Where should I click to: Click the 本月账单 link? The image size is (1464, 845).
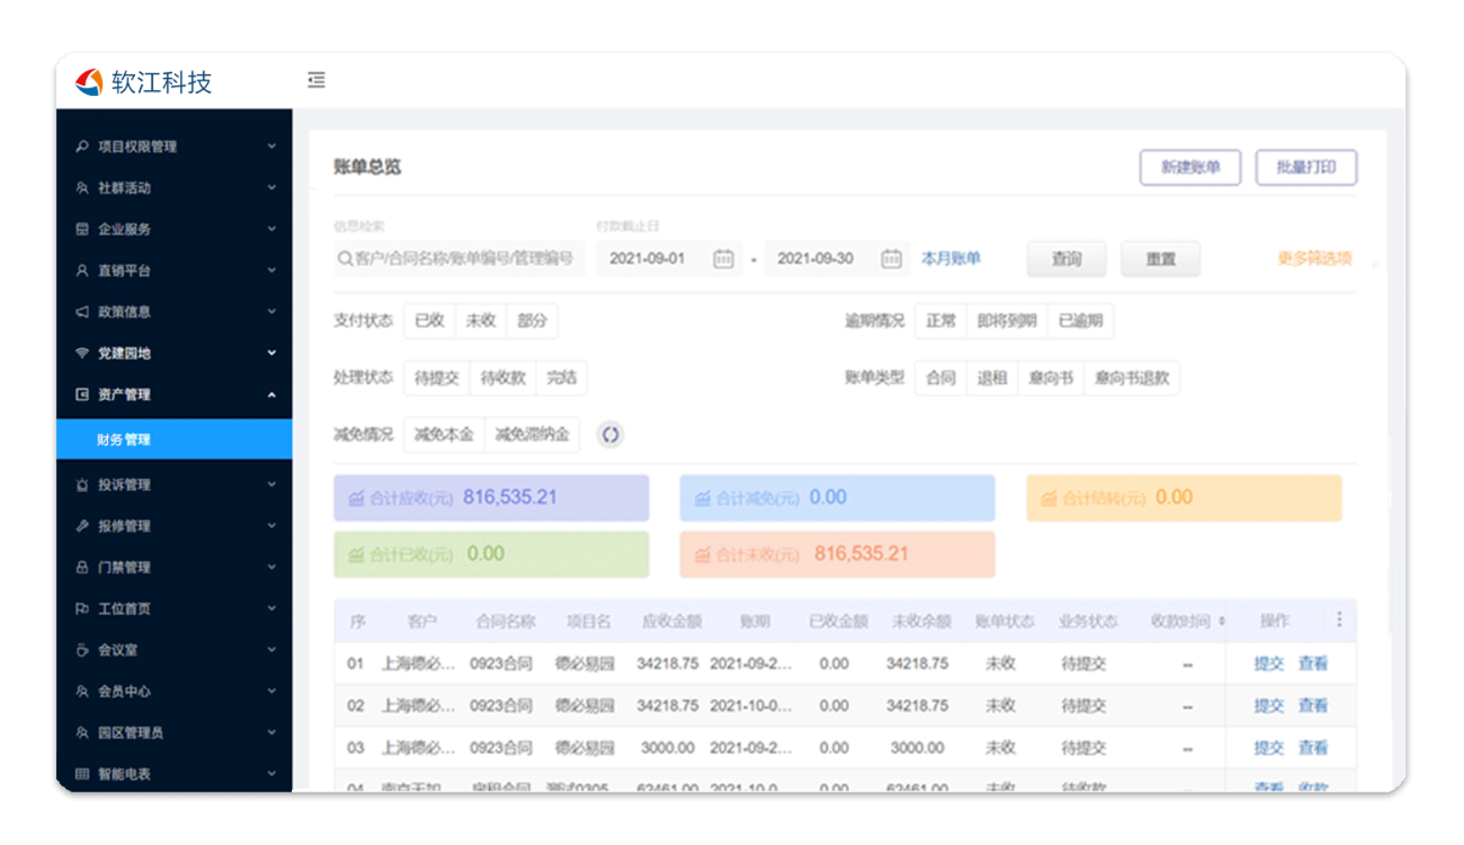click(950, 258)
